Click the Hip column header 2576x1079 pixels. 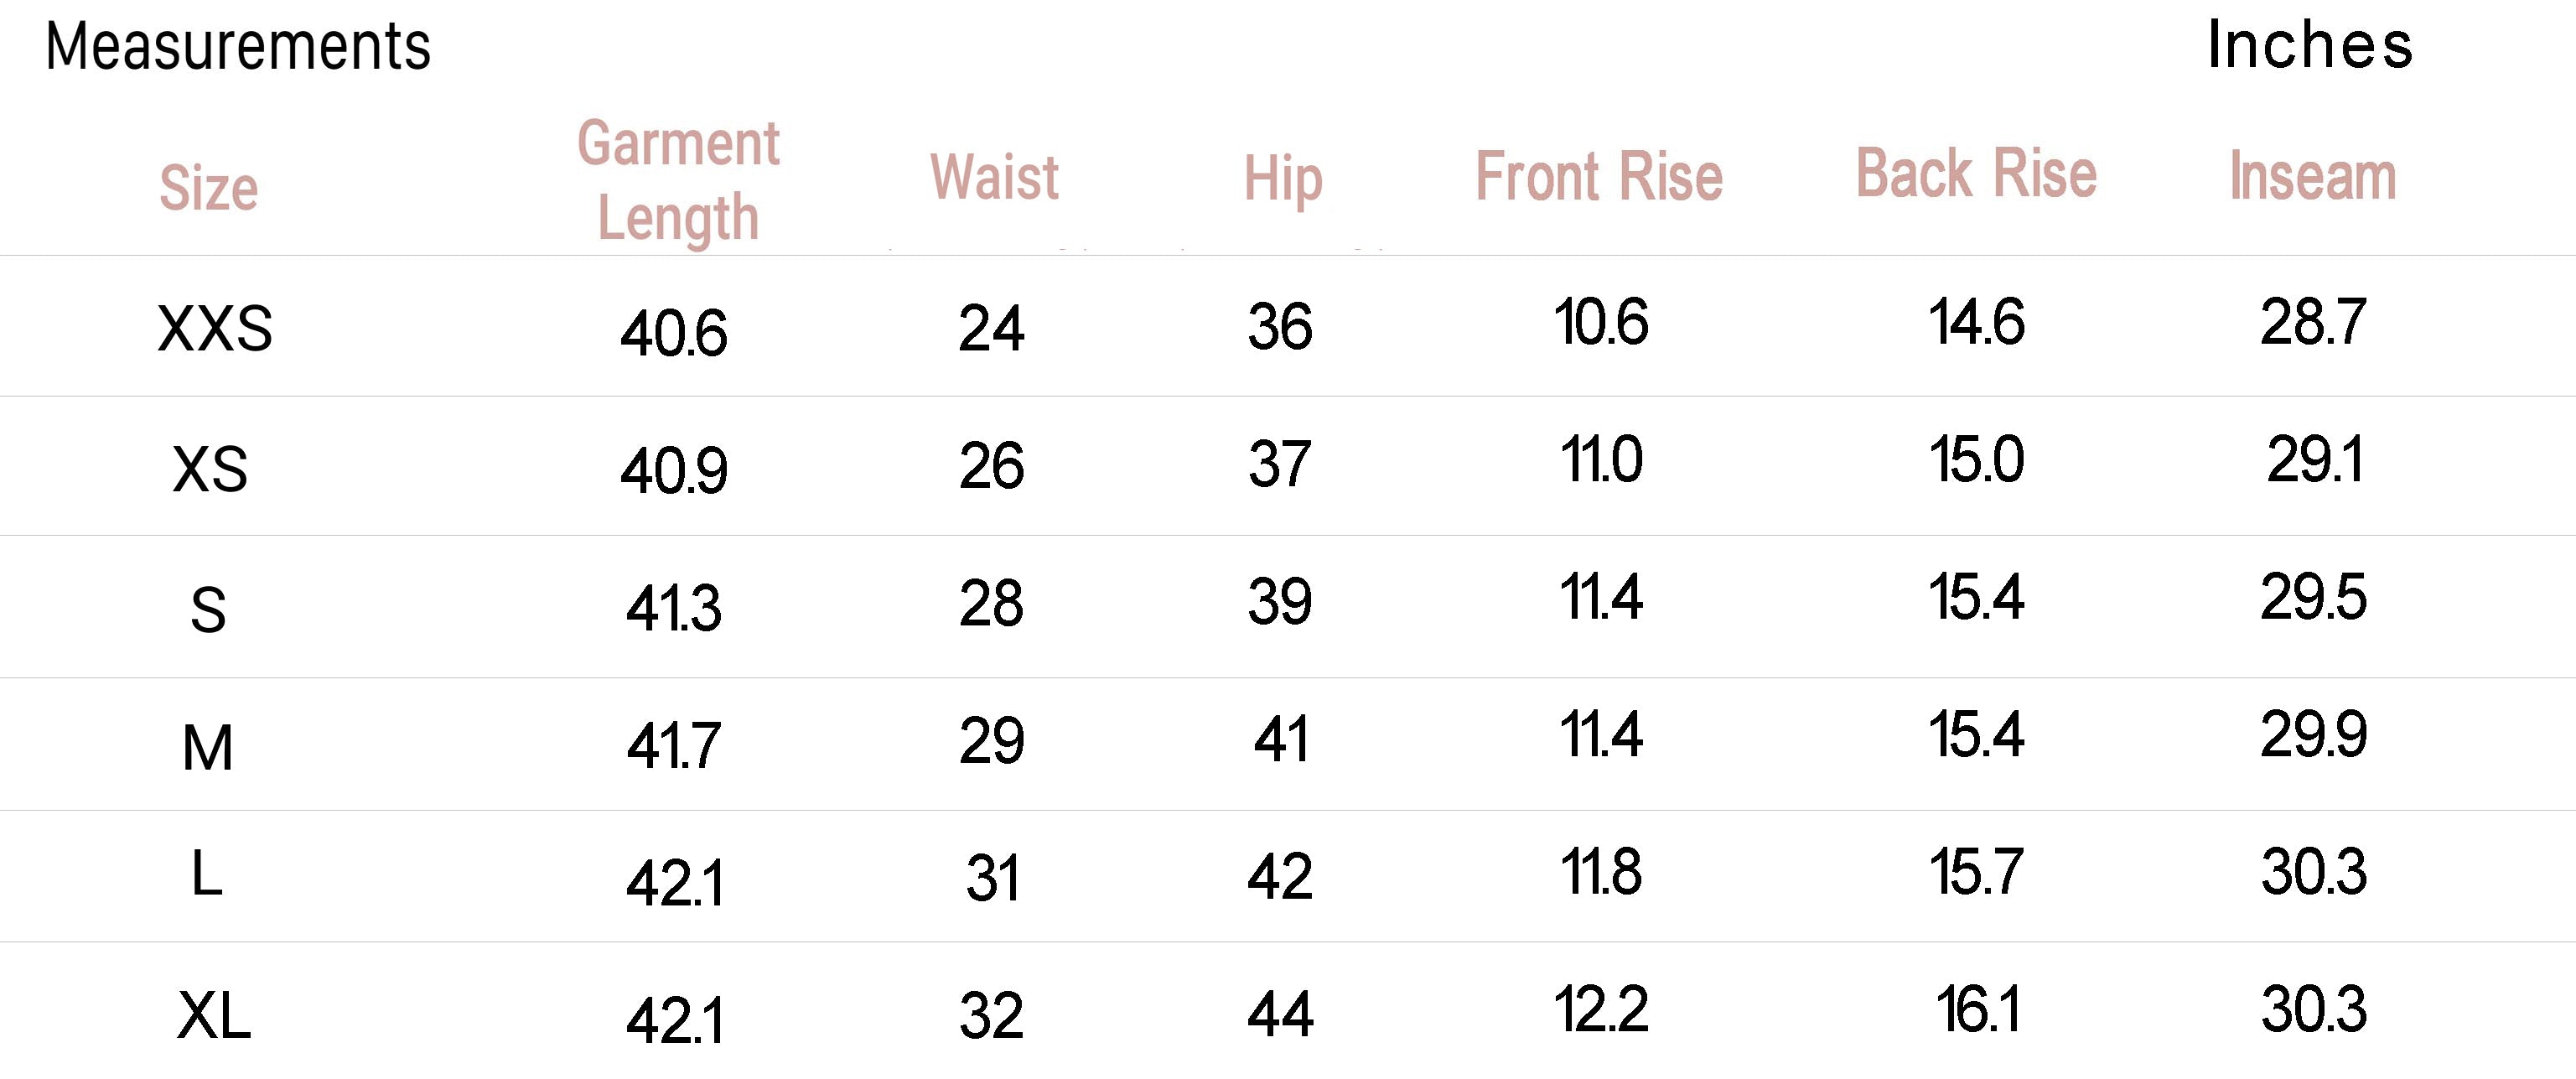(x=1283, y=180)
